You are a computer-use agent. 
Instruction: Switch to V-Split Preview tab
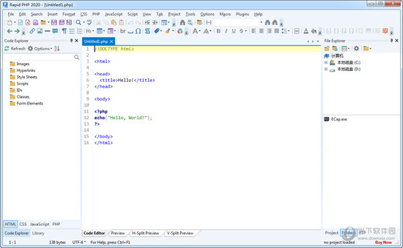[180, 233]
